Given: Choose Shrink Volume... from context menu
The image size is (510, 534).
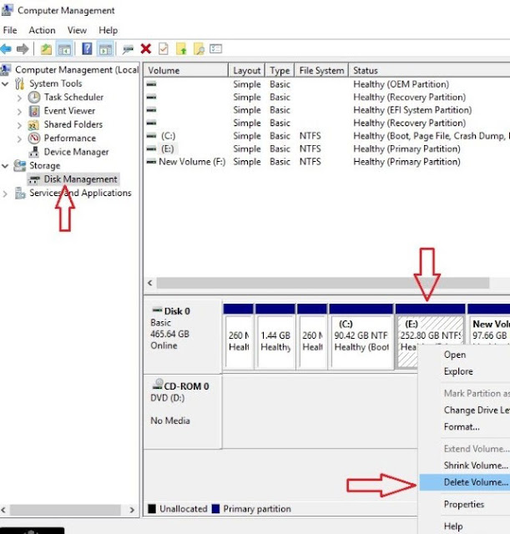Looking at the screenshot, I should 465,466.
